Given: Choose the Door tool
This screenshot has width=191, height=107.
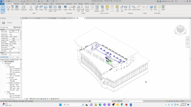Looking at the screenshot, I should (12, 8).
